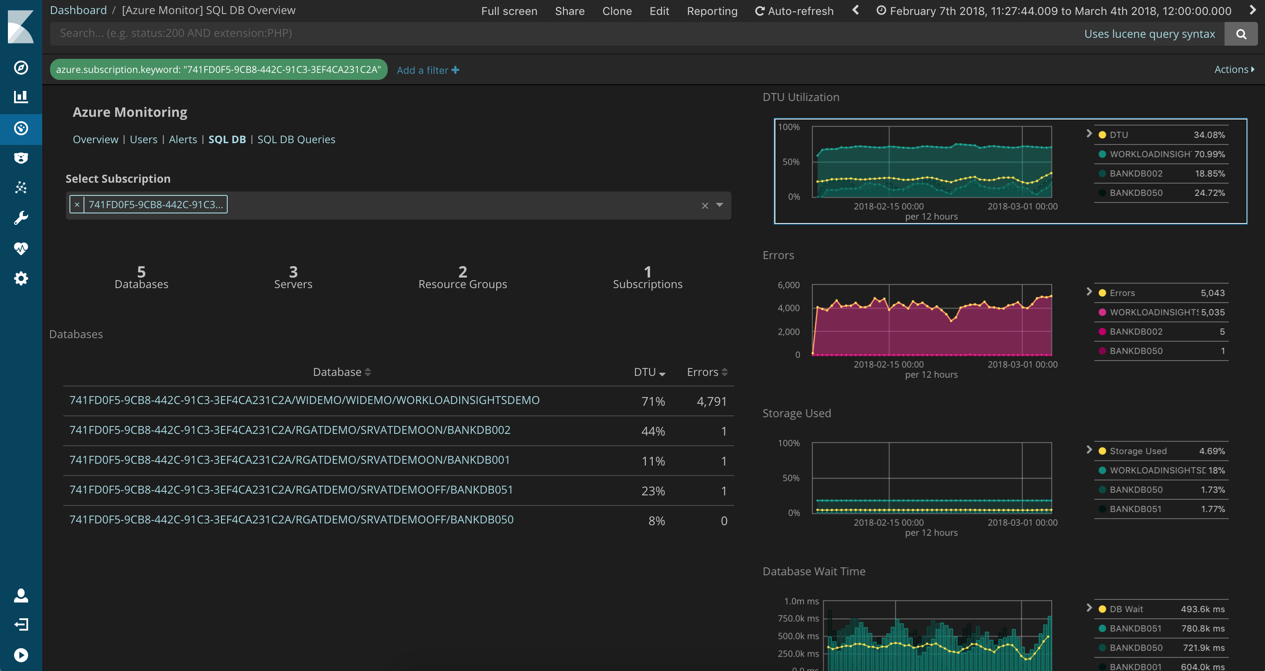Open the Timelion mask icon
Screen dimensions: 1265x671
pos(21,158)
